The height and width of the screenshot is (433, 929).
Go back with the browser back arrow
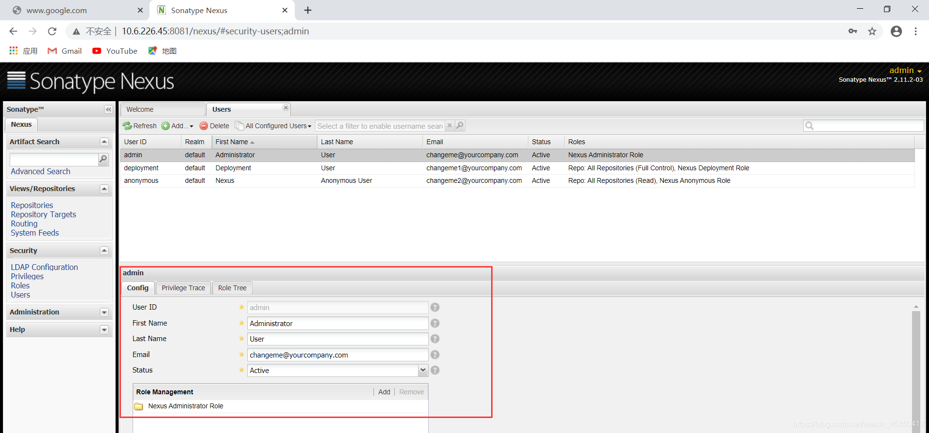14,31
